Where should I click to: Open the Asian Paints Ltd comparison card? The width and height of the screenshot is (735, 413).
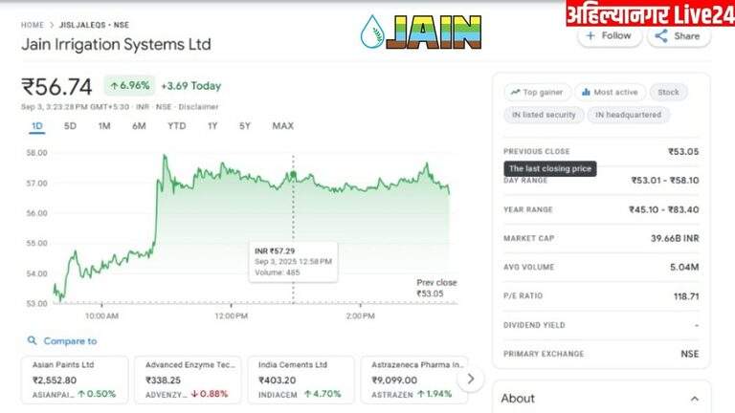[x=75, y=380]
